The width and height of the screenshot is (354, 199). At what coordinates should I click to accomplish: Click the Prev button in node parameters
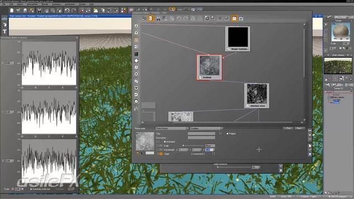pos(288,128)
